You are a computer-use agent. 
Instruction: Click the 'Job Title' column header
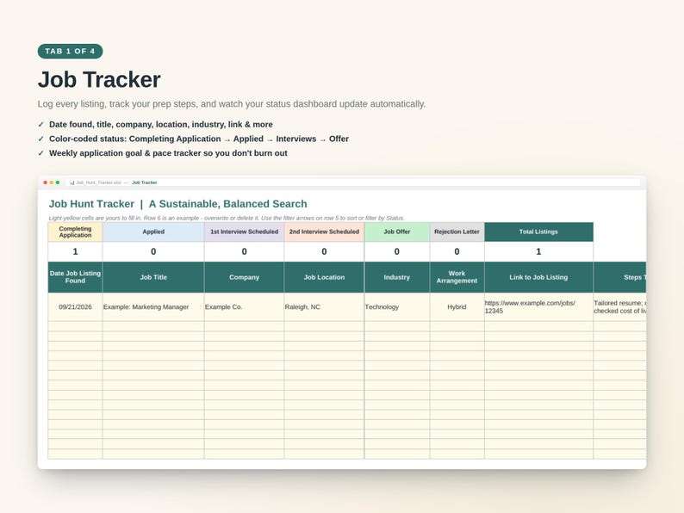[x=153, y=277]
